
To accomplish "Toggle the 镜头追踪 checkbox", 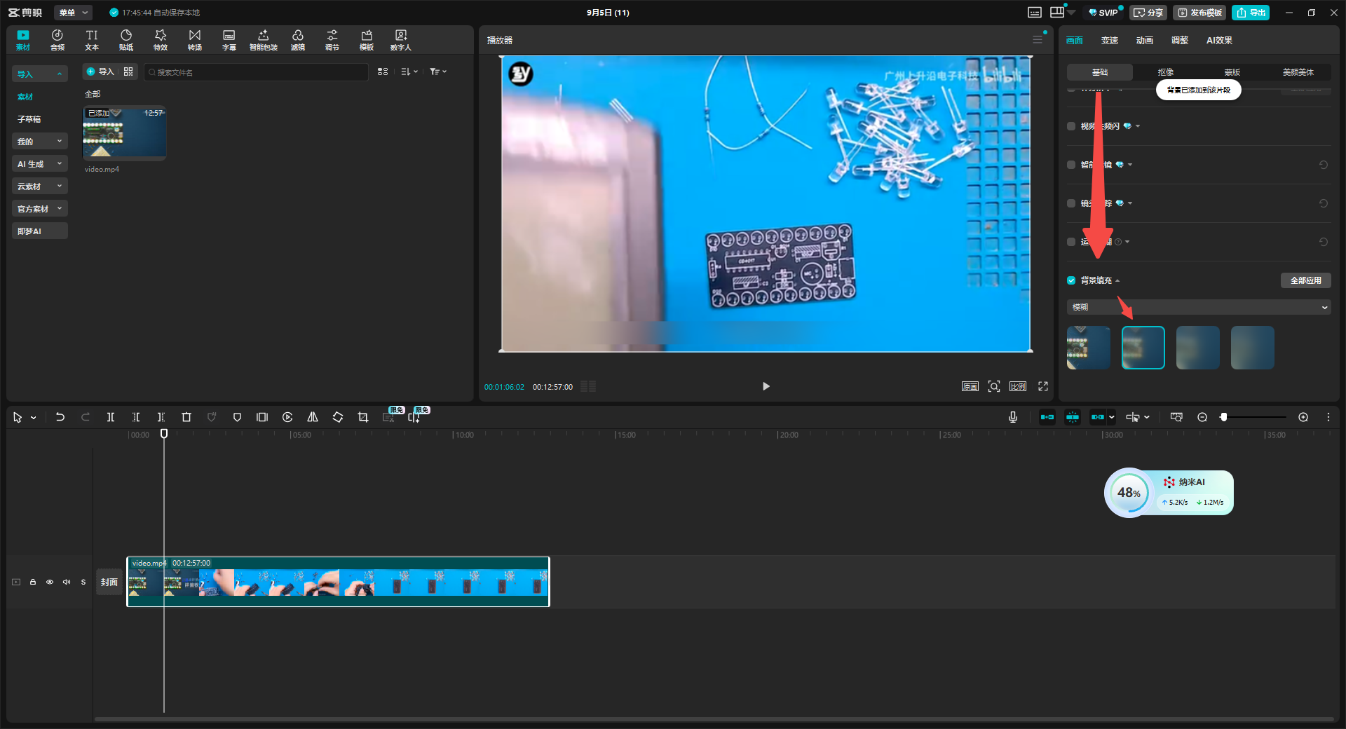I will [x=1071, y=203].
